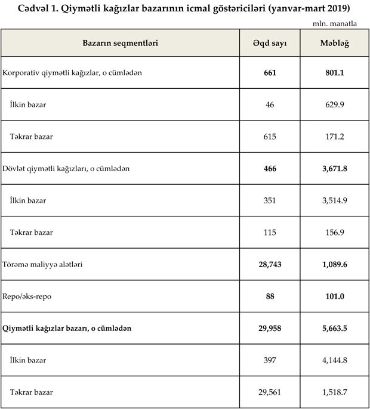The height and width of the screenshot is (409, 370).
Task: Click the deal count cell showing 351
Action: pos(270,200)
